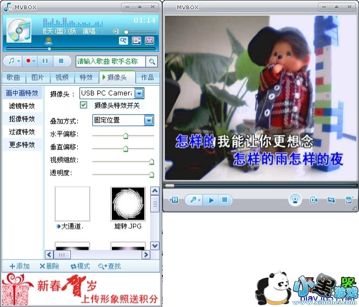Image resolution: width=359 pixels, height=307 pixels.
Task: Select 更多特效 in the sidebar
Action: click(x=22, y=145)
